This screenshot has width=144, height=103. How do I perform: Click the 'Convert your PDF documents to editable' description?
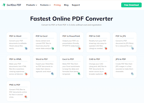[18, 44]
